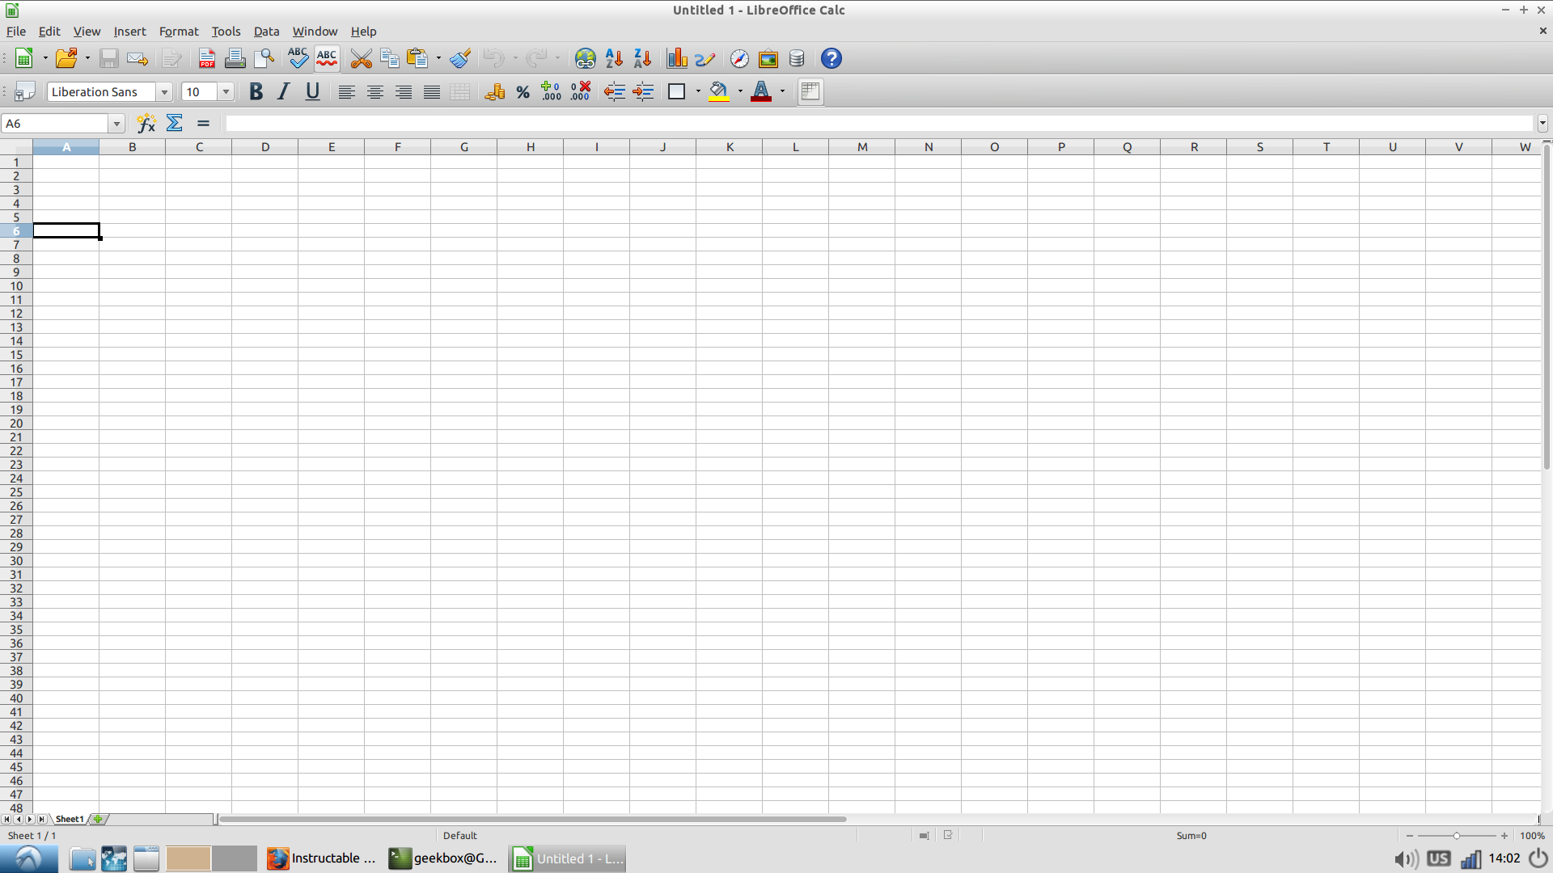Expand the font size dropdown
1553x873 pixels.
coord(226,92)
